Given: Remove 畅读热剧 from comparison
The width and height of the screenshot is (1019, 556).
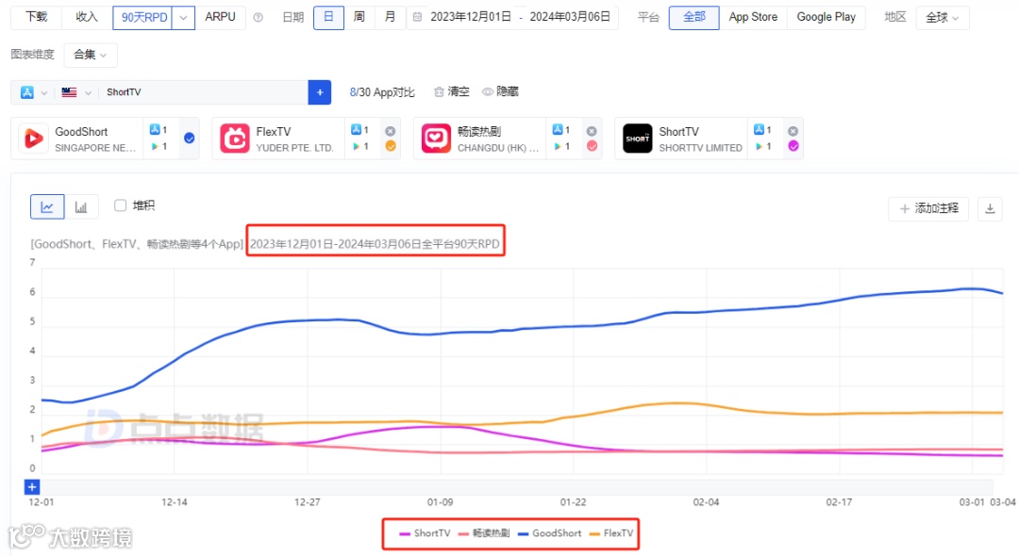Looking at the screenshot, I should click(592, 131).
